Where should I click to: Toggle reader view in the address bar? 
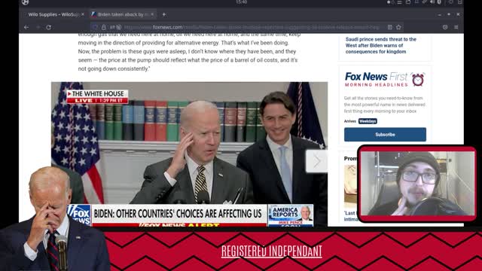pyautogui.click(x=390, y=27)
